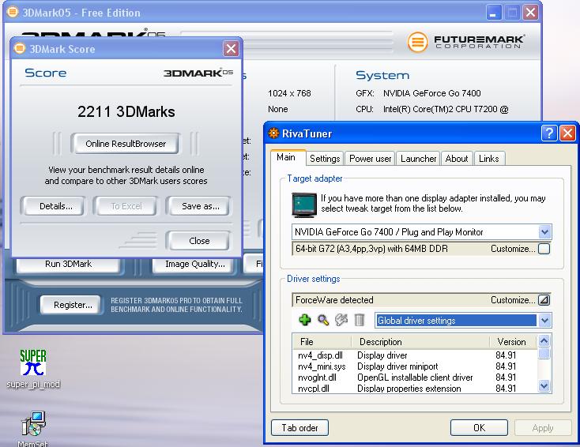Click the magnifier search icon in Driver settings

(323, 320)
